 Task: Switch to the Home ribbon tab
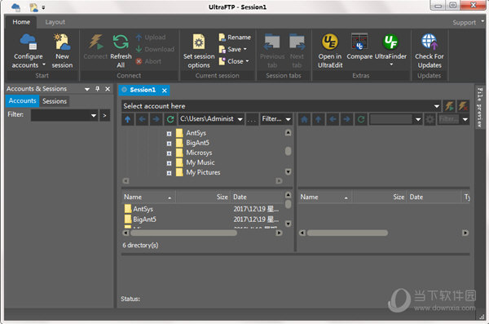click(21, 22)
